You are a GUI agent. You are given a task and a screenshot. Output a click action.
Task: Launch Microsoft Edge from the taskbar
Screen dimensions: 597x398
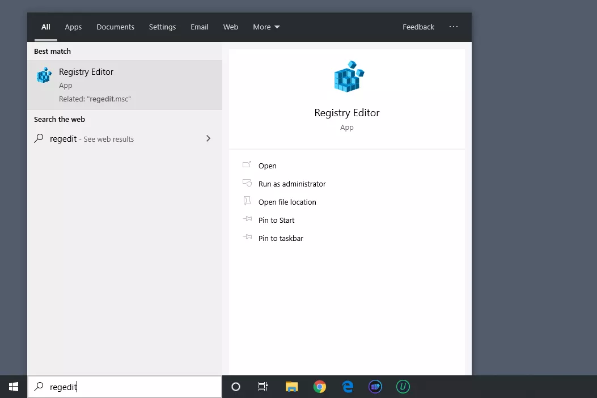pos(347,387)
